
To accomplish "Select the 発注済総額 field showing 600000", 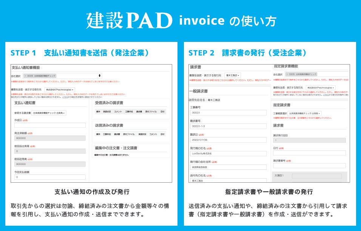I will [x=50, y=138].
